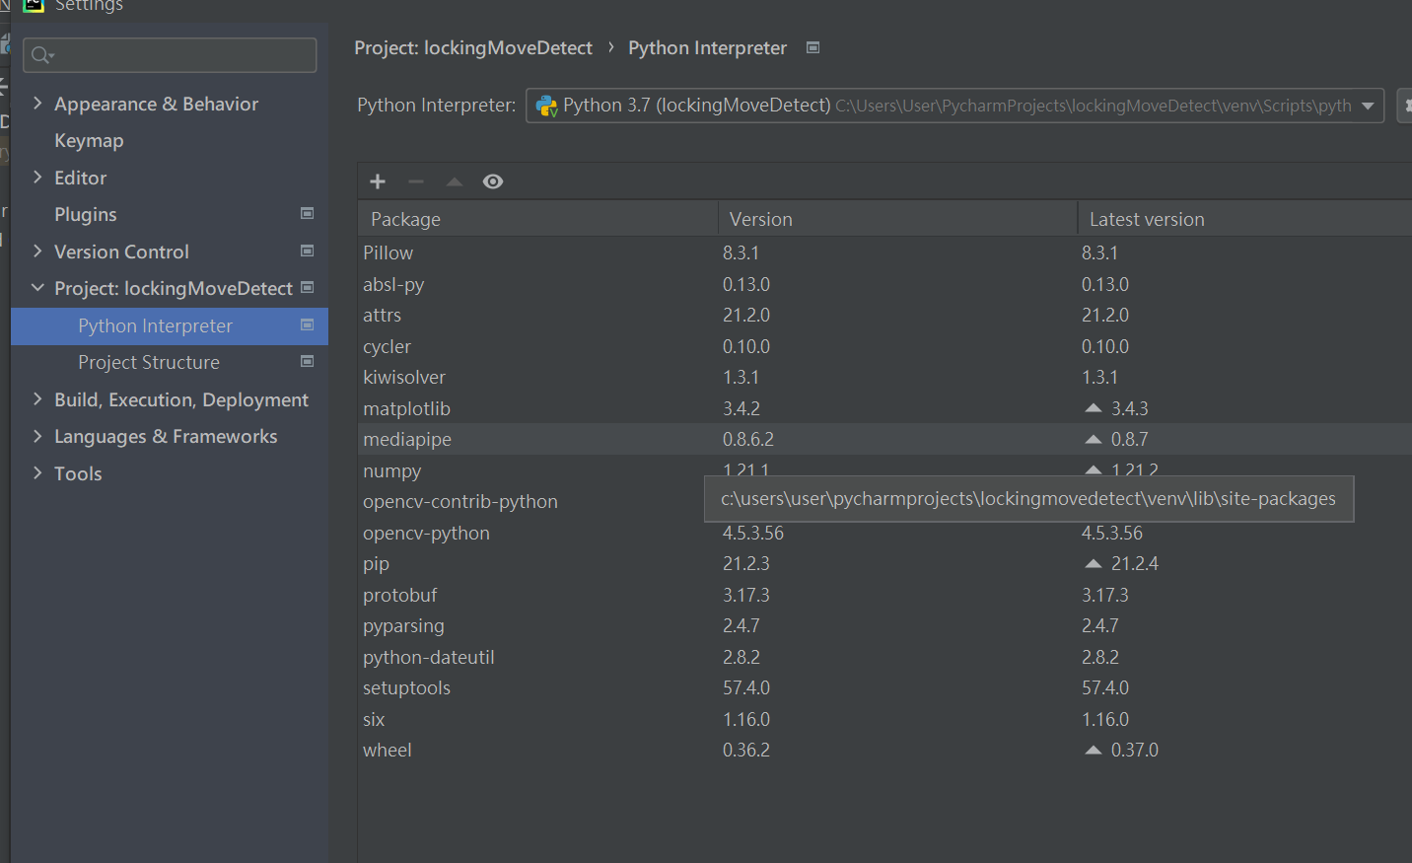This screenshot has height=863, width=1412.
Task: Sort by Latest version column header
Action: (x=1245, y=219)
